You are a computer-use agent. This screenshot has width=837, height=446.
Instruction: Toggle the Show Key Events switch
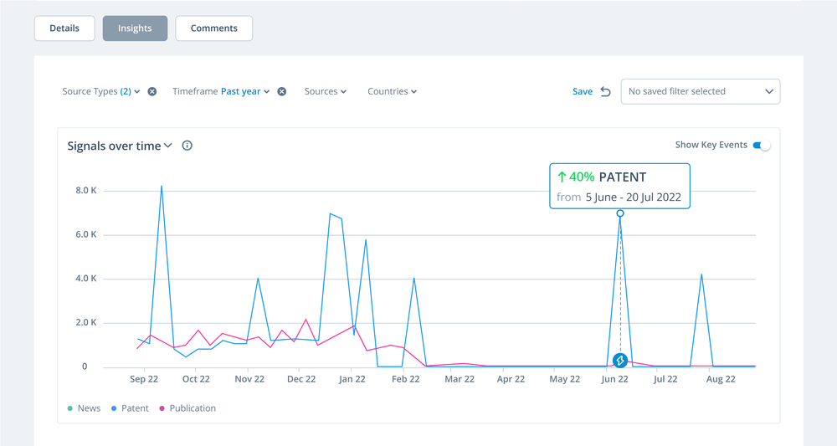(762, 145)
